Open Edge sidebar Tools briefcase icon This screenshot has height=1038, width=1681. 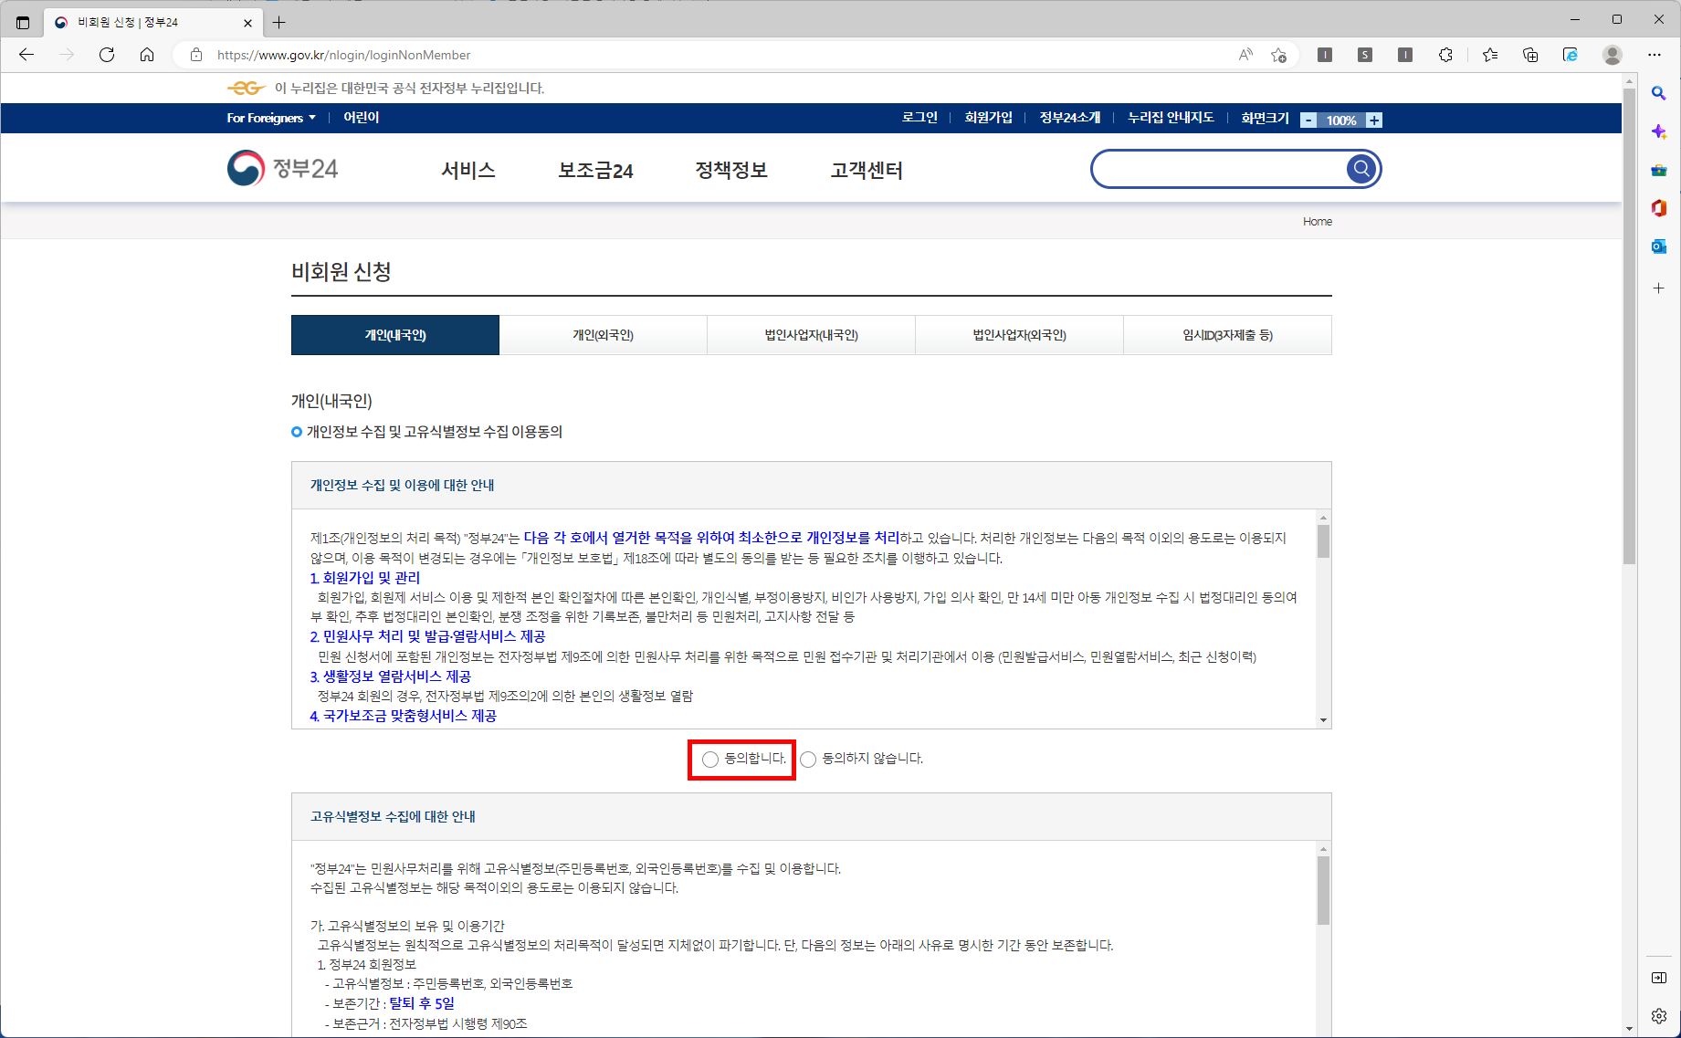click(x=1659, y=170)
